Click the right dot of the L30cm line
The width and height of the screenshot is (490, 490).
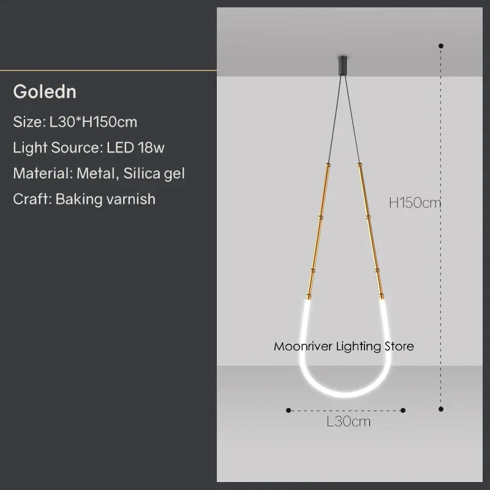tap(402, 410)
